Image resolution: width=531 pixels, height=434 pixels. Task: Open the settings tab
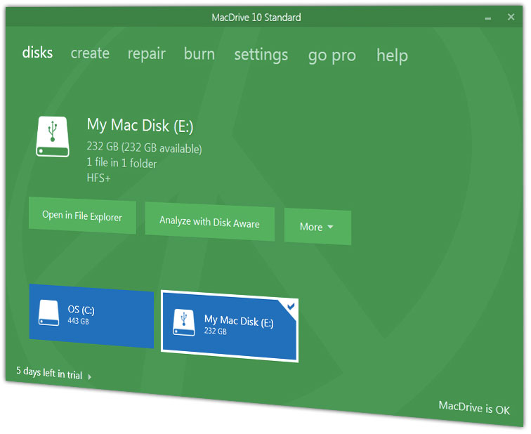(x=261, y=55)
